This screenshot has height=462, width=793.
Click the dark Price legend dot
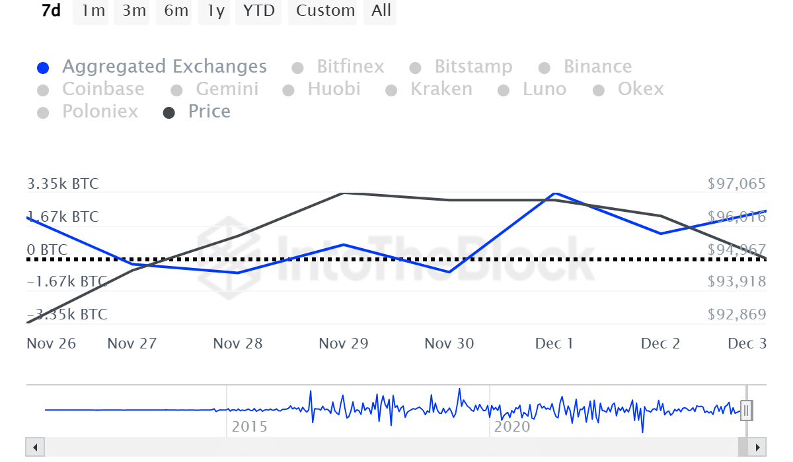point(169,113)
